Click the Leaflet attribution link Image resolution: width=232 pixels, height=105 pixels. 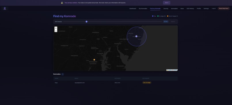click(169, 70)
